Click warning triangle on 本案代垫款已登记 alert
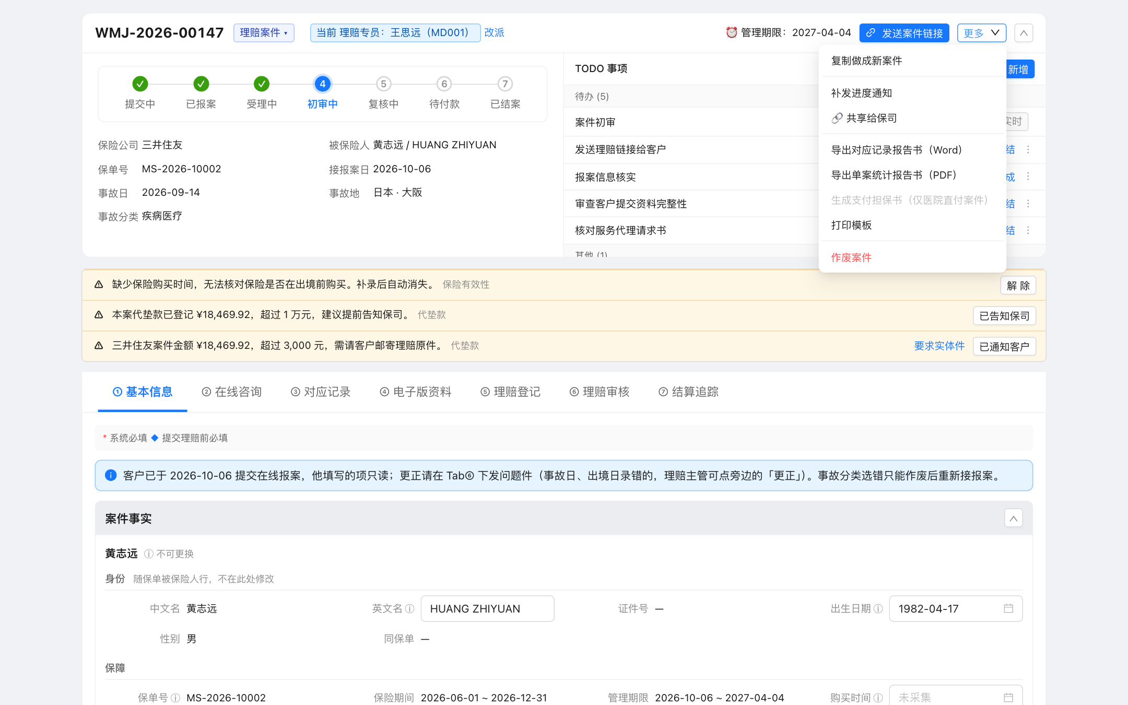 99,314
